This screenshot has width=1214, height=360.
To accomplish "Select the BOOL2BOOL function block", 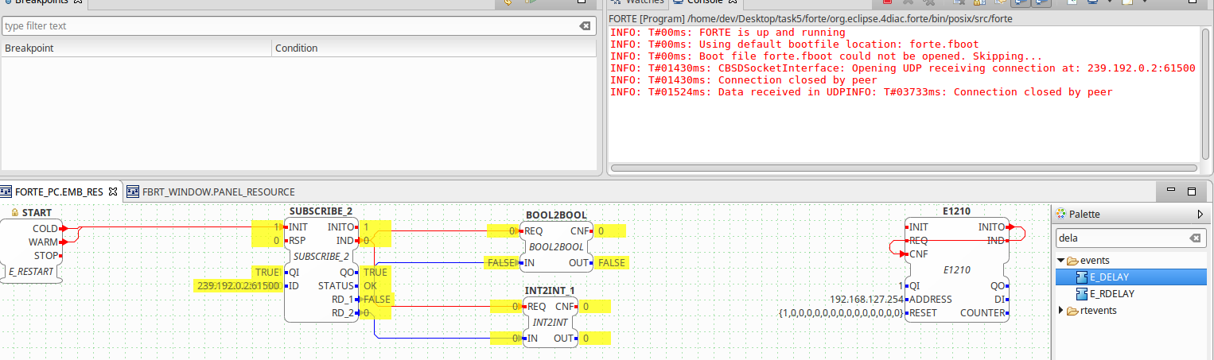I will pyautogui.click(x=556, y=247).
